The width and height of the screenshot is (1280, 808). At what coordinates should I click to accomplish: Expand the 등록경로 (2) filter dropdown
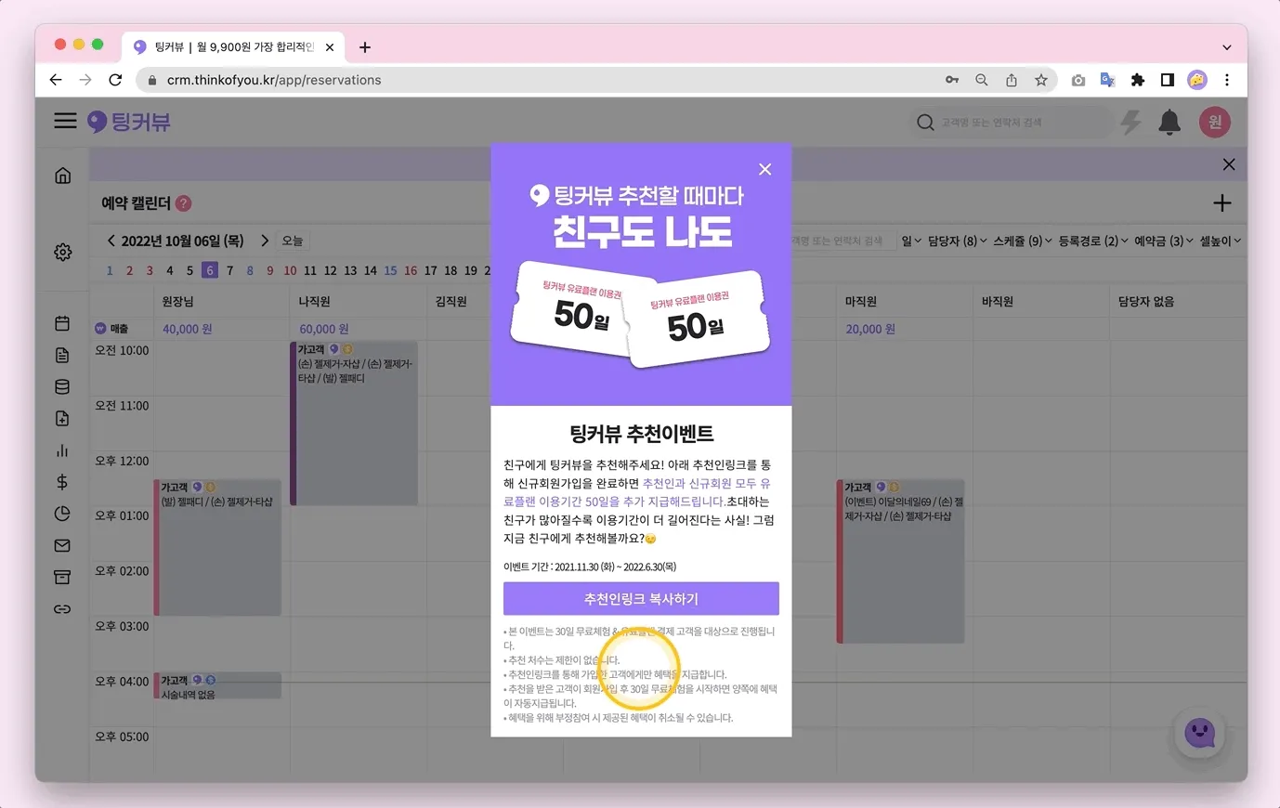point(1093,241)
